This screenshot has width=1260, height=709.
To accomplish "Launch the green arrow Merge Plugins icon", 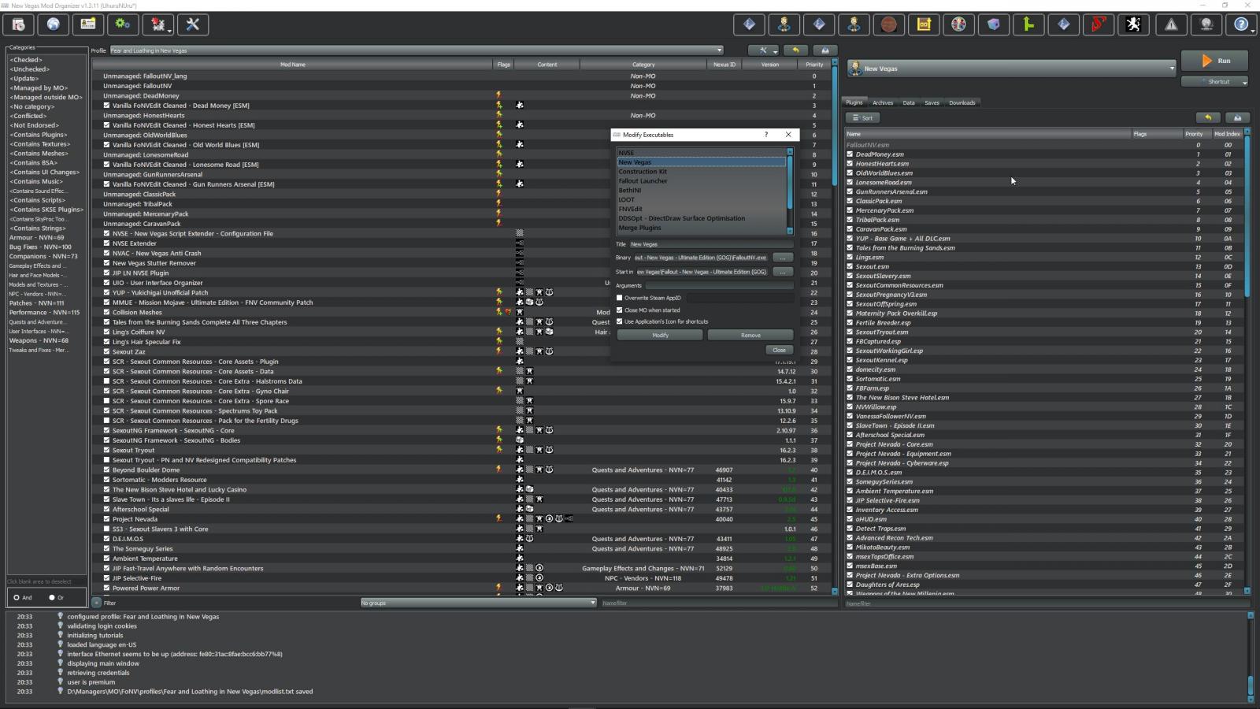I will (1028, 24).
